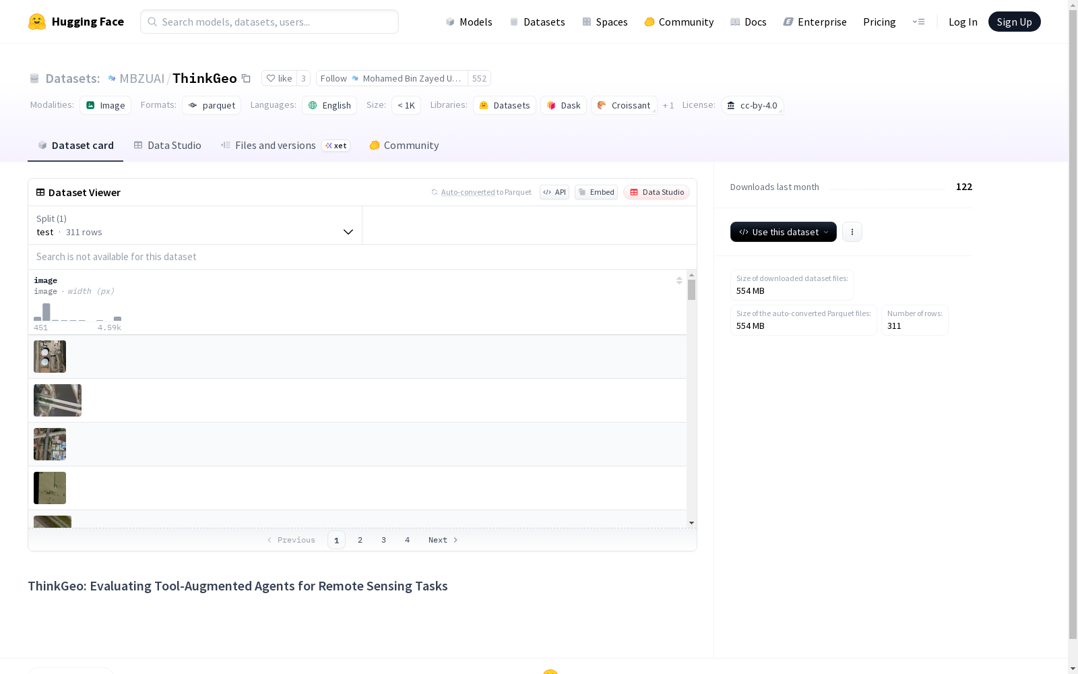Copy dataset name with the copy icon
This screenshot has height=674, width=1078.
tap(247, 79)
